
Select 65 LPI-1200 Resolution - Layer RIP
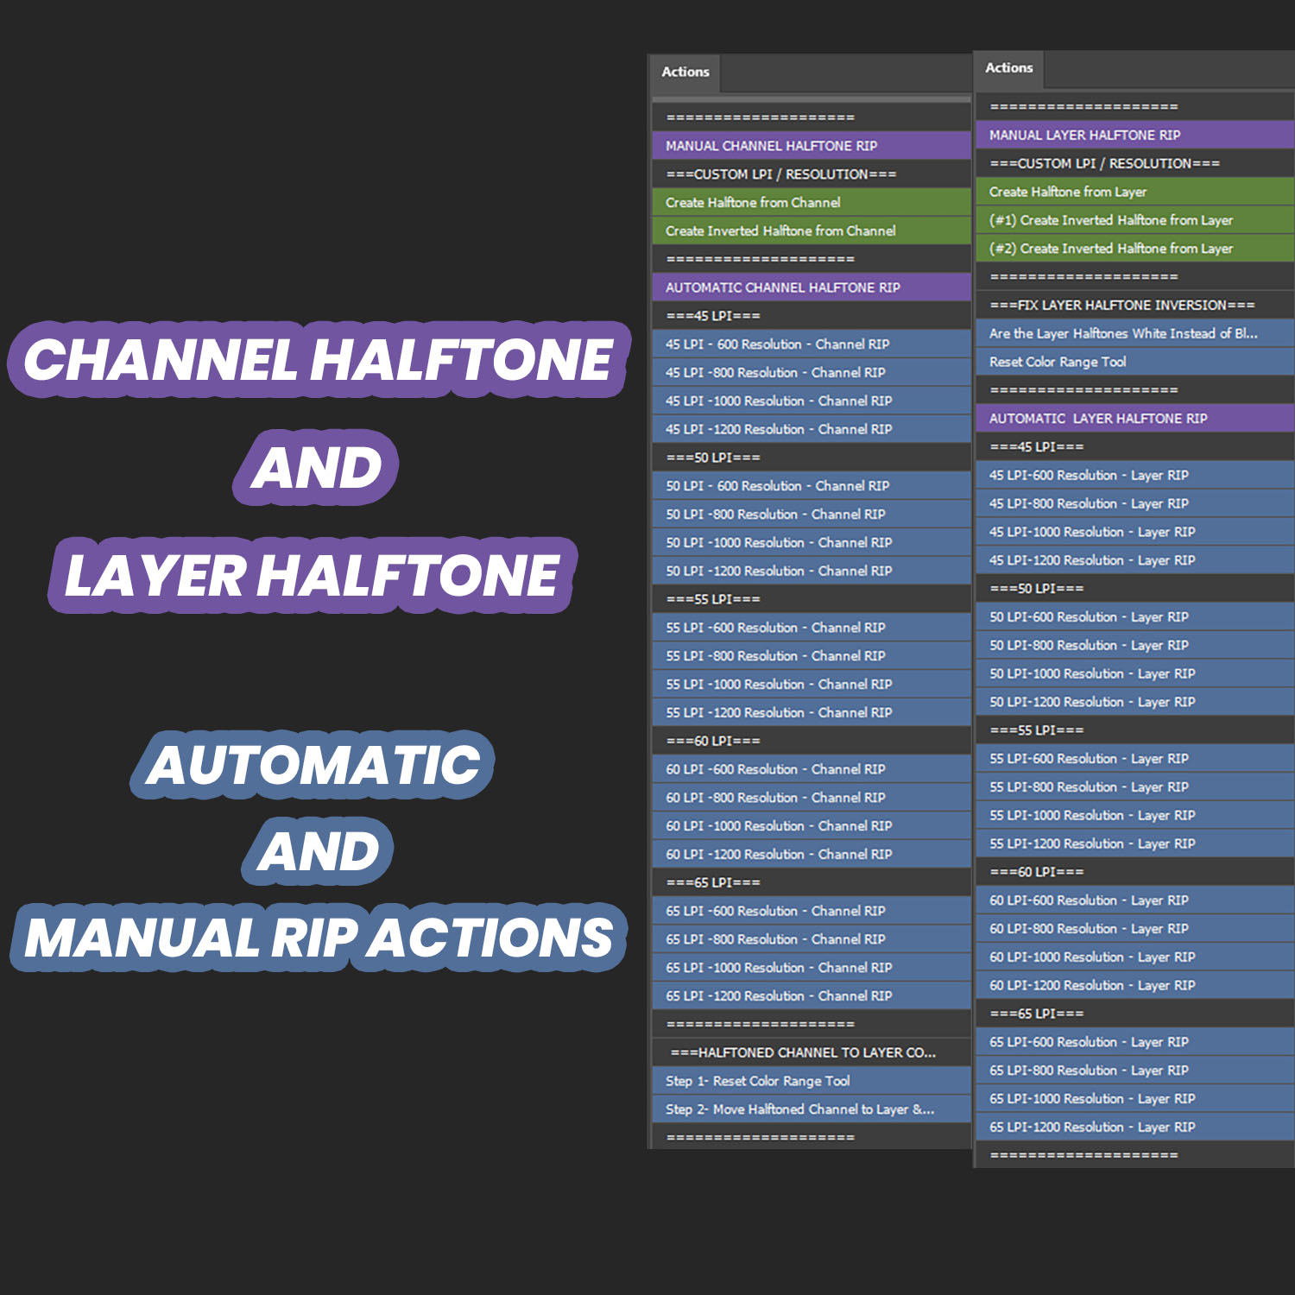(x=1135, y=1127)
